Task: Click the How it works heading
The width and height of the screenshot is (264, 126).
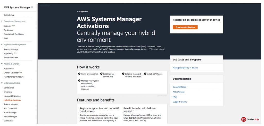Action: click(x=88, y=67)
